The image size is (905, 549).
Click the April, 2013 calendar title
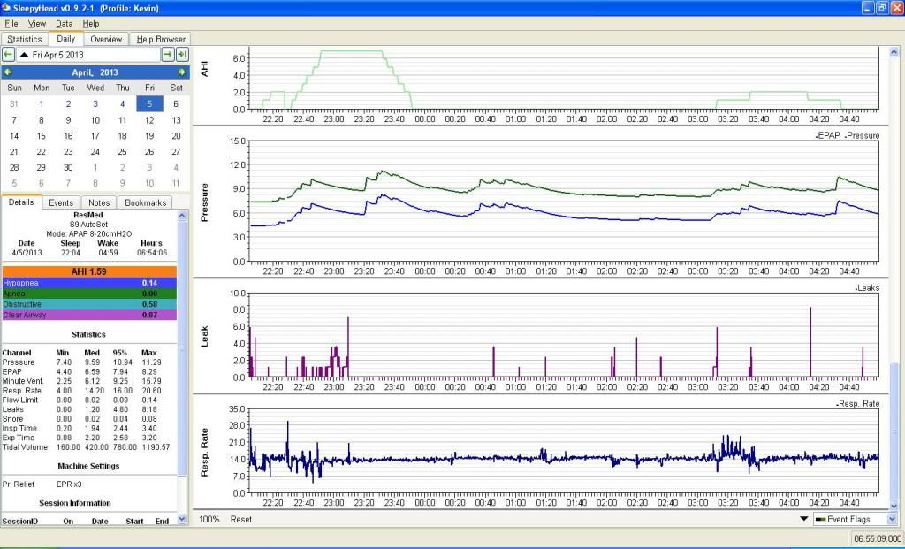pyautogui.click(x=95, y=72)
